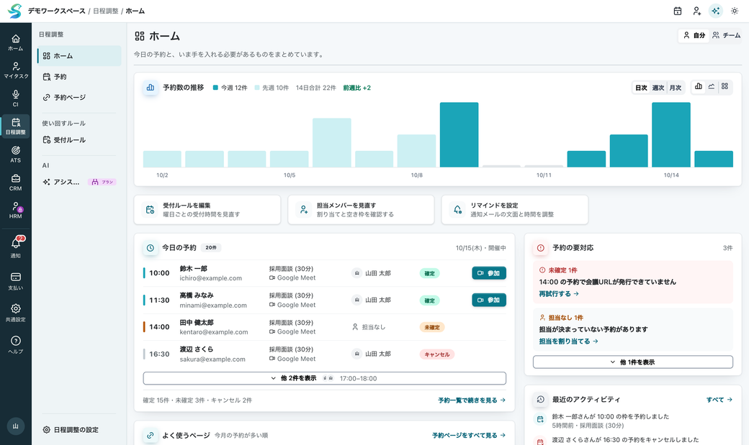
Task: Join the 10:00 鈴木 一郎 meeting
Action: (x=489, y=273)
